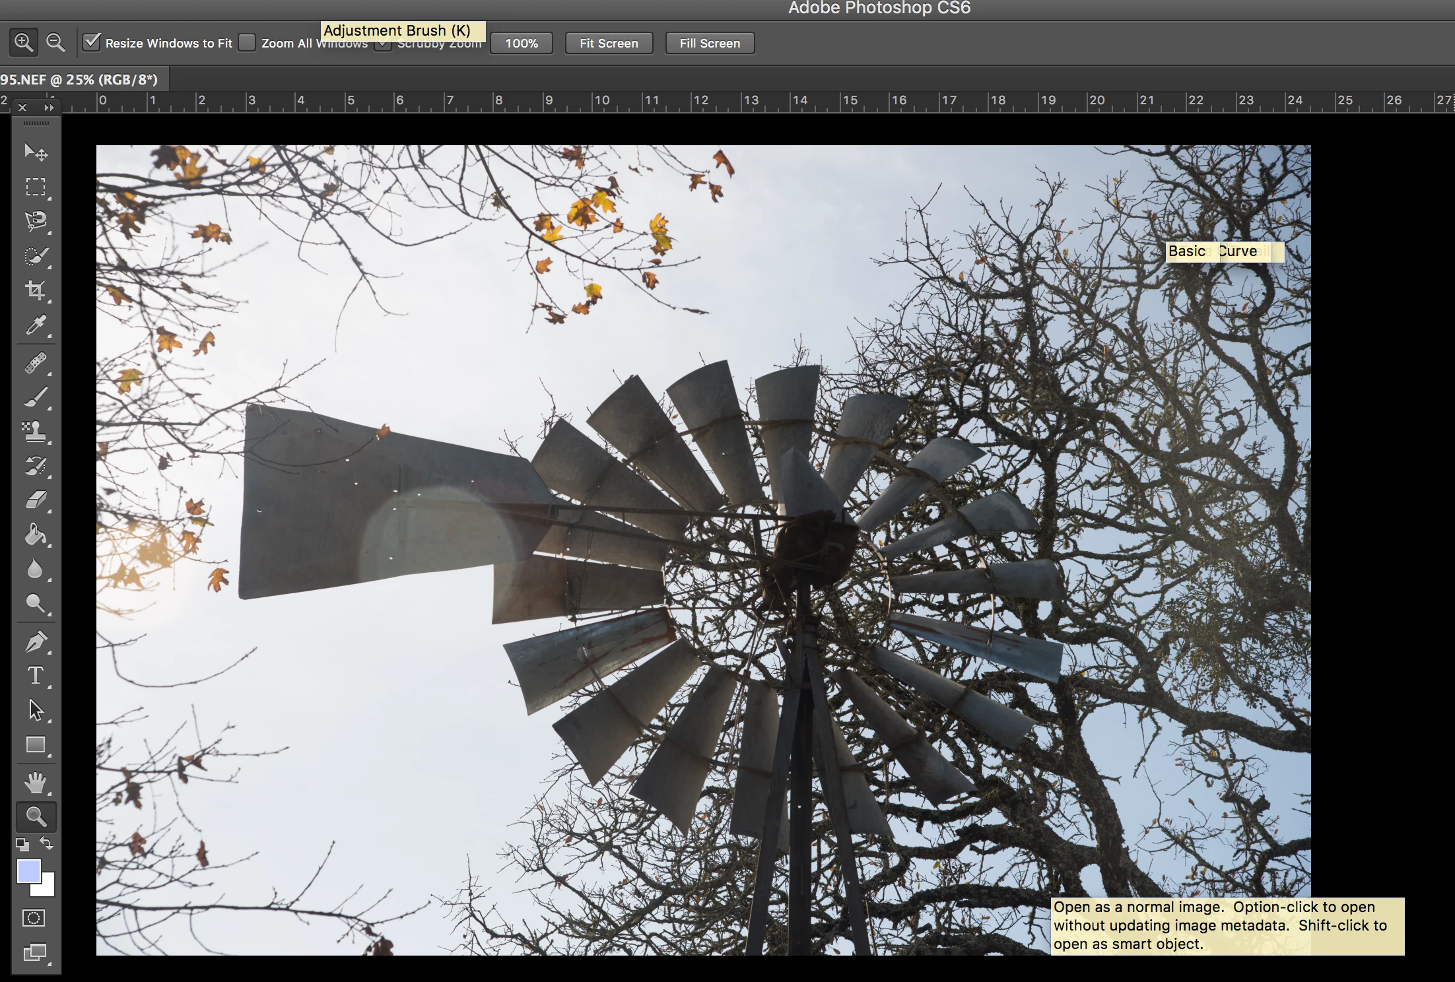
Task: Expand tools panel with double-arrow
Action: [49, 107]
